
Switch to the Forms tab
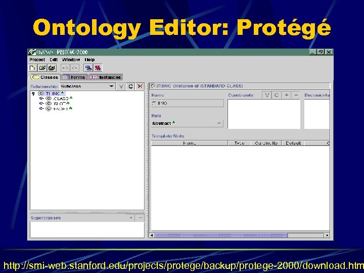[x=74, y=77]
